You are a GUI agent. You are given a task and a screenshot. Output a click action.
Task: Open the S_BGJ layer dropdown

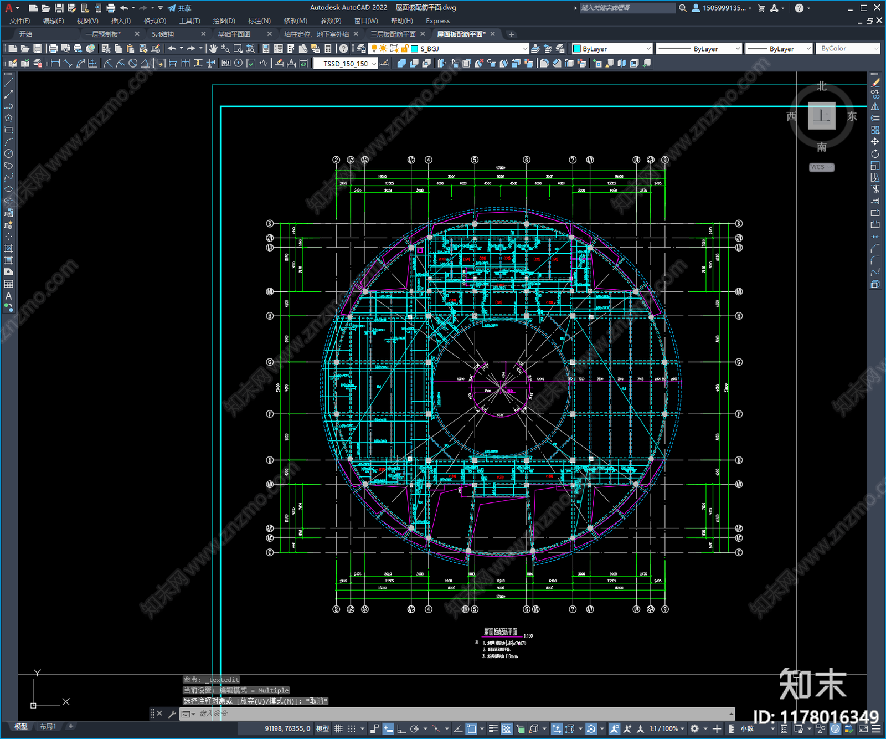point(449,49)
